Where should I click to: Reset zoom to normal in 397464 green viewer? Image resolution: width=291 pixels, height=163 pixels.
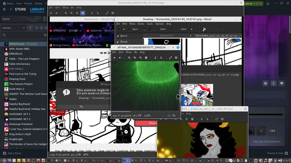[x=140, y=58]
